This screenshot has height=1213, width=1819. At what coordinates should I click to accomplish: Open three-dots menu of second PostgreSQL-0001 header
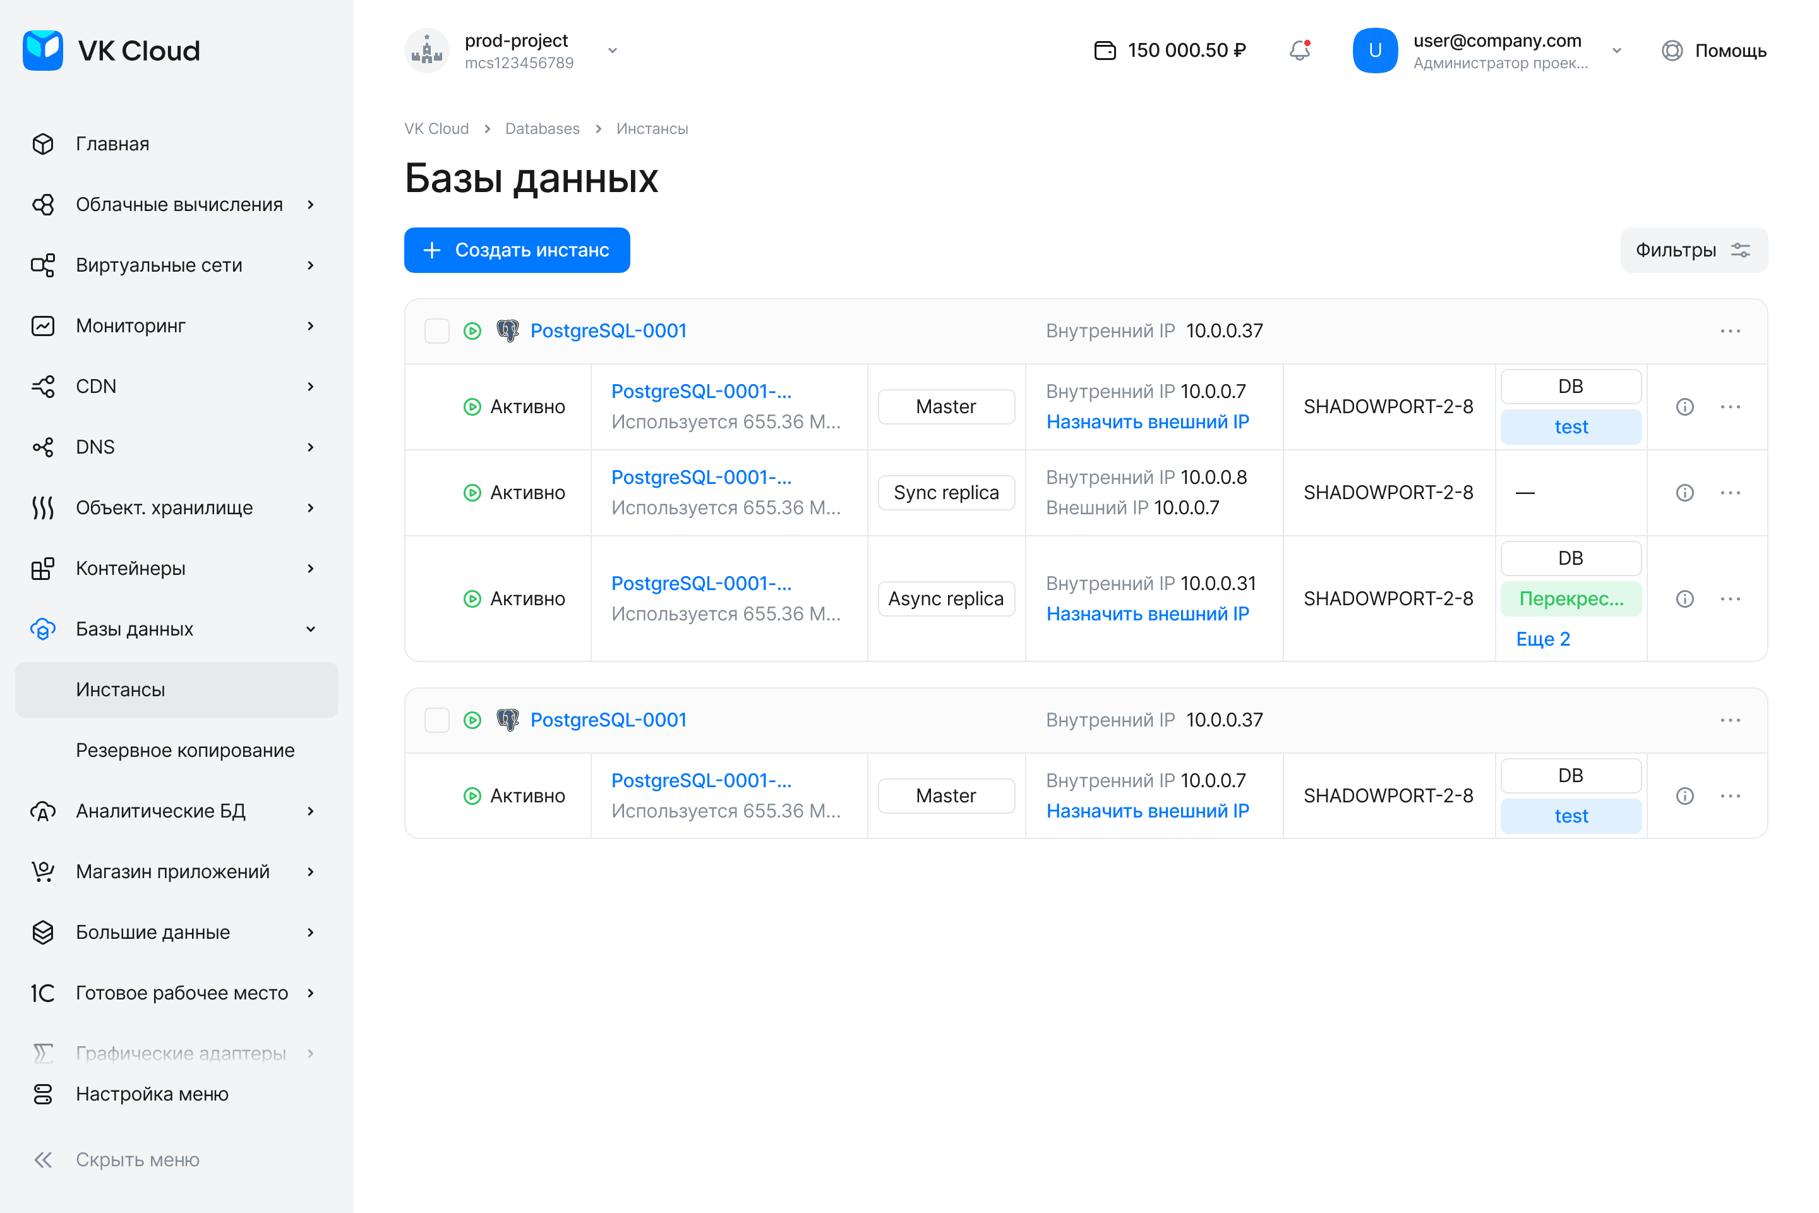point(1730,720)
